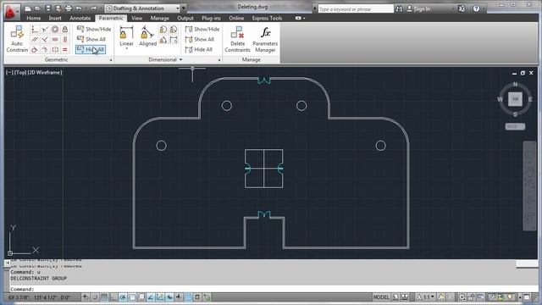Apply the Tangent geometric constraint
This screenshot has width=542, height=305.
tap(35, 49)
